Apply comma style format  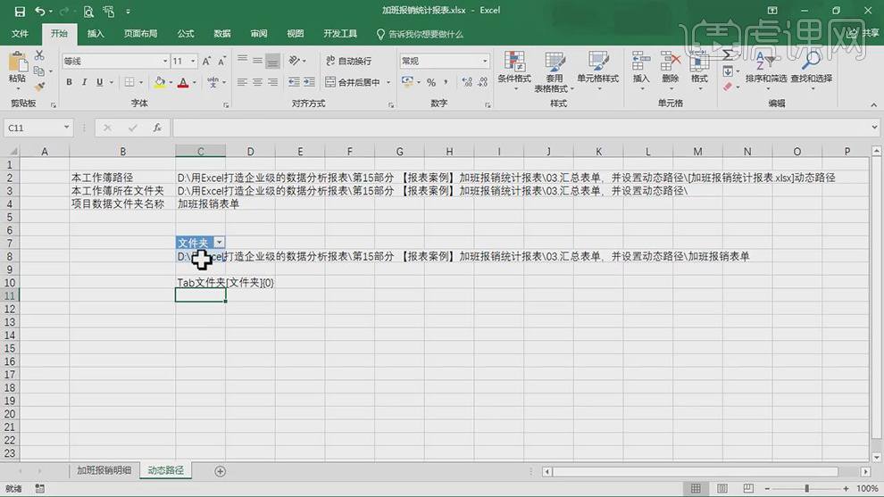click(x=446, y=82)
